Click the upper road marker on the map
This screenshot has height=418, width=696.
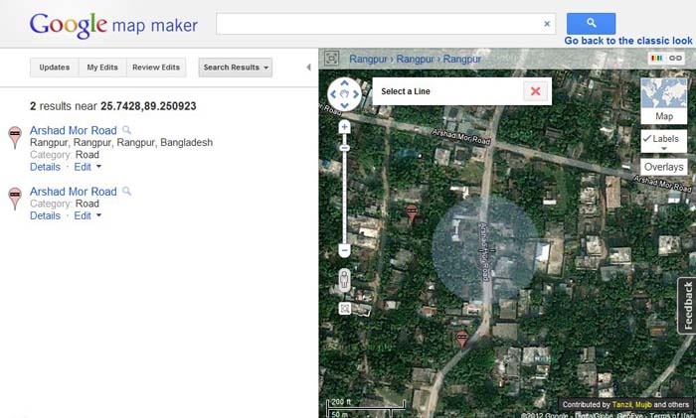coord(412,212)
